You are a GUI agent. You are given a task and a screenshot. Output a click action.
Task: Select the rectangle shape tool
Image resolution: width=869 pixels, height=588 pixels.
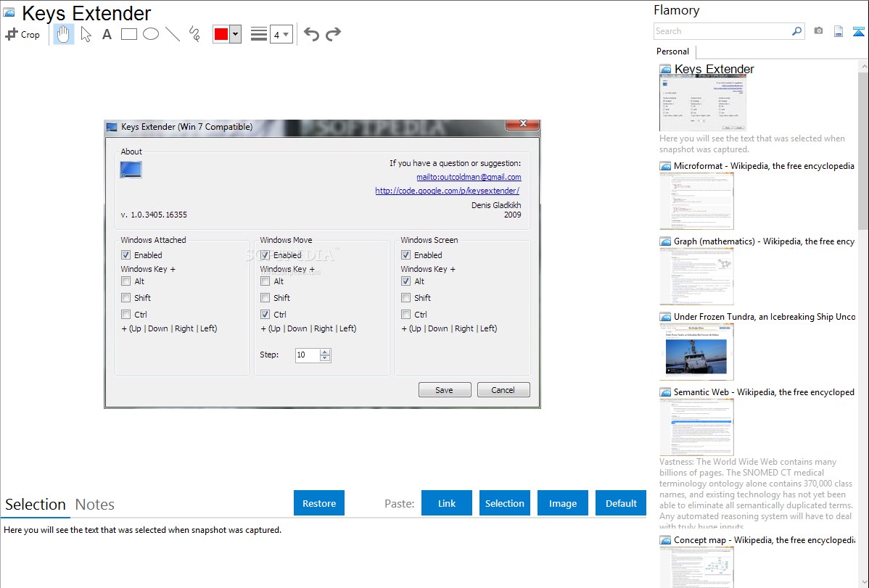tap(129, 34)
